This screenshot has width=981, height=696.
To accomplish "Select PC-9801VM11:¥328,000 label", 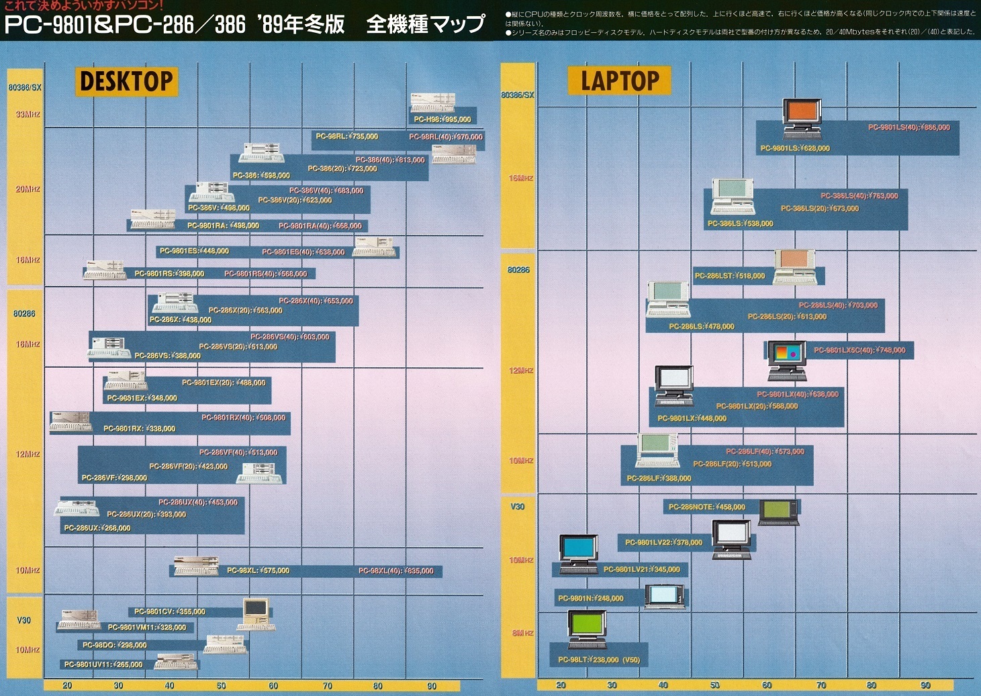I will click(147, 628).
